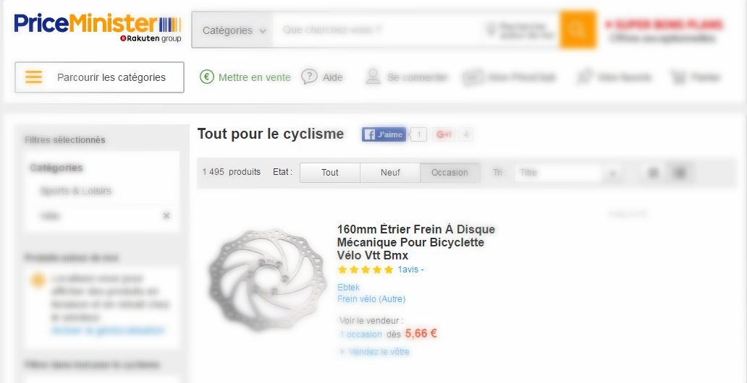747x383 pixels.
Task: Expand Parcourir les catégories menu
Action: (100, 77)
